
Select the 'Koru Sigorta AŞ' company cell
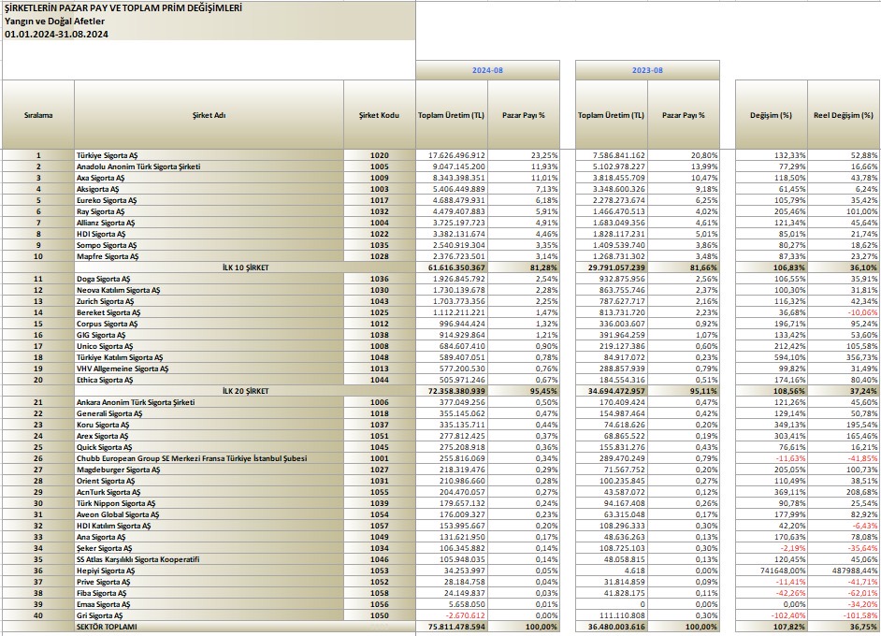pyautogui.click(x=209, y=425)
